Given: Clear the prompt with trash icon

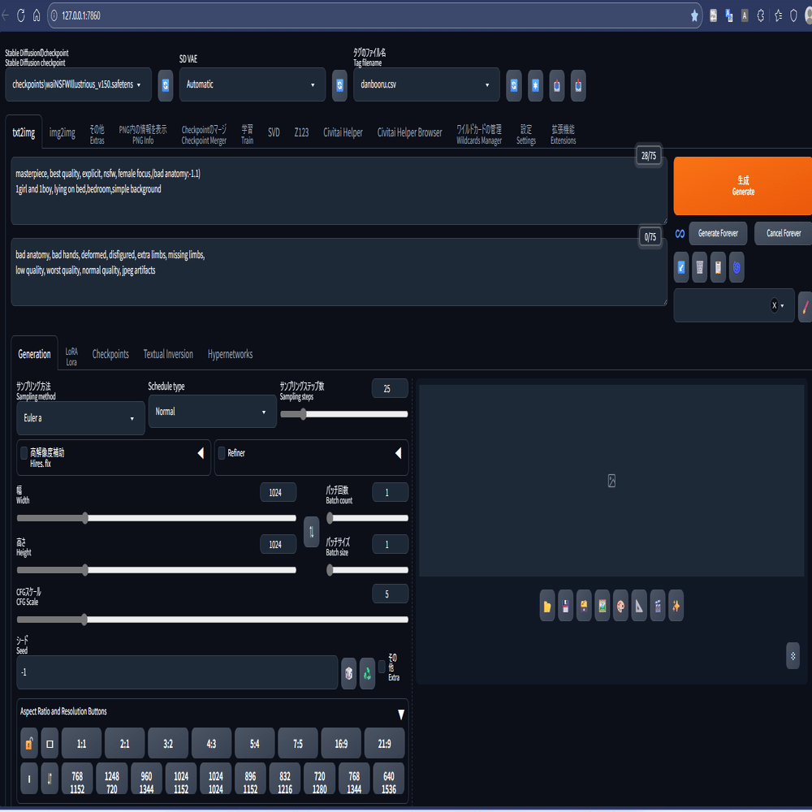Looking at the screenshot, I should [700, 267].
